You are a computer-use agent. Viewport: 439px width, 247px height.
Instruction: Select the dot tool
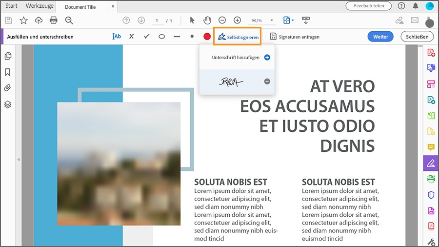tap(192, 37)
